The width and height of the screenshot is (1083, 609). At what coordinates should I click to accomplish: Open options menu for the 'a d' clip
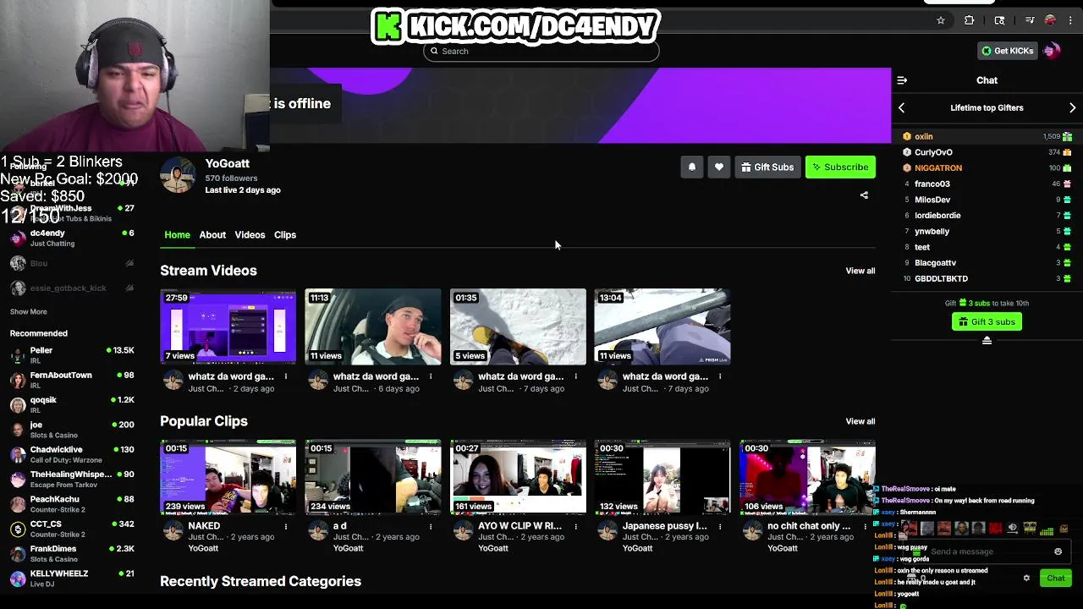click(x=431, y=526)
